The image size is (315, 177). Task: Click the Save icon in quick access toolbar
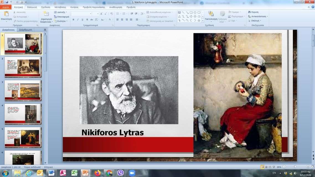[x=7, y=2]
